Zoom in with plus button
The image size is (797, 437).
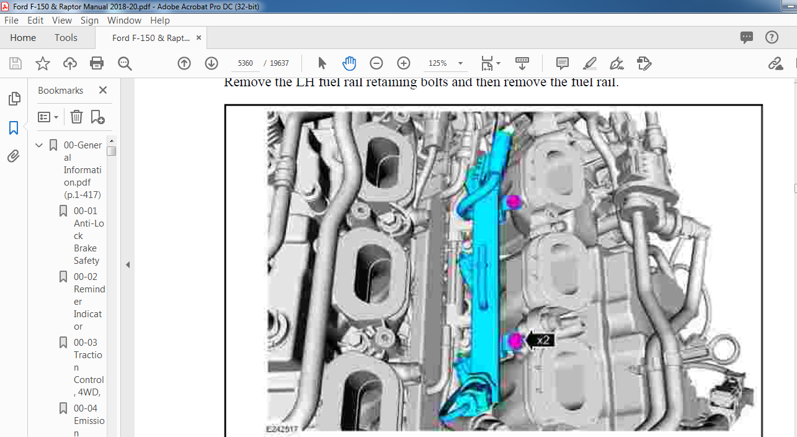[x=404, y=63]
